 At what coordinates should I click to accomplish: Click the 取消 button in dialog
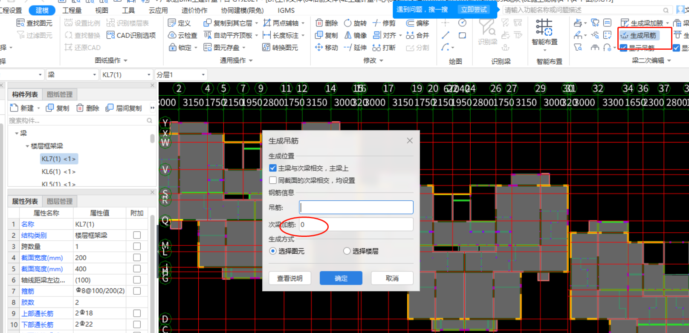pos(392,278)
